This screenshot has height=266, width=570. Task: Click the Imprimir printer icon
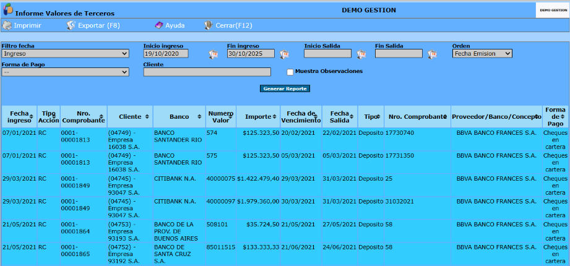click(7, 25)
